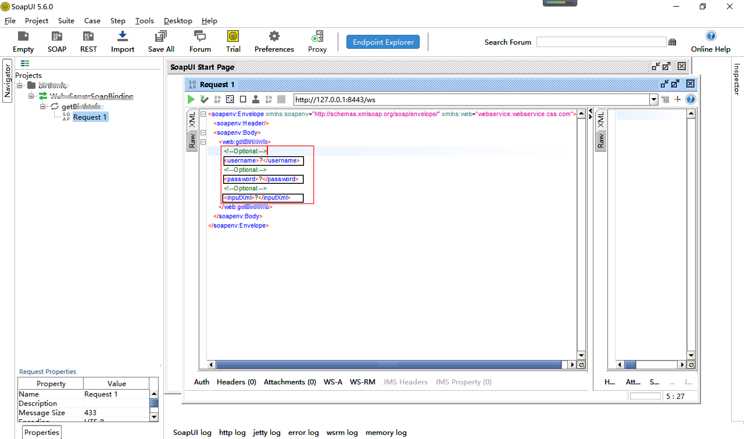The image size is (744, 439).
Task: Switch request editor to Raw tab
Action: pyautogui.click(x=192, y=141)
